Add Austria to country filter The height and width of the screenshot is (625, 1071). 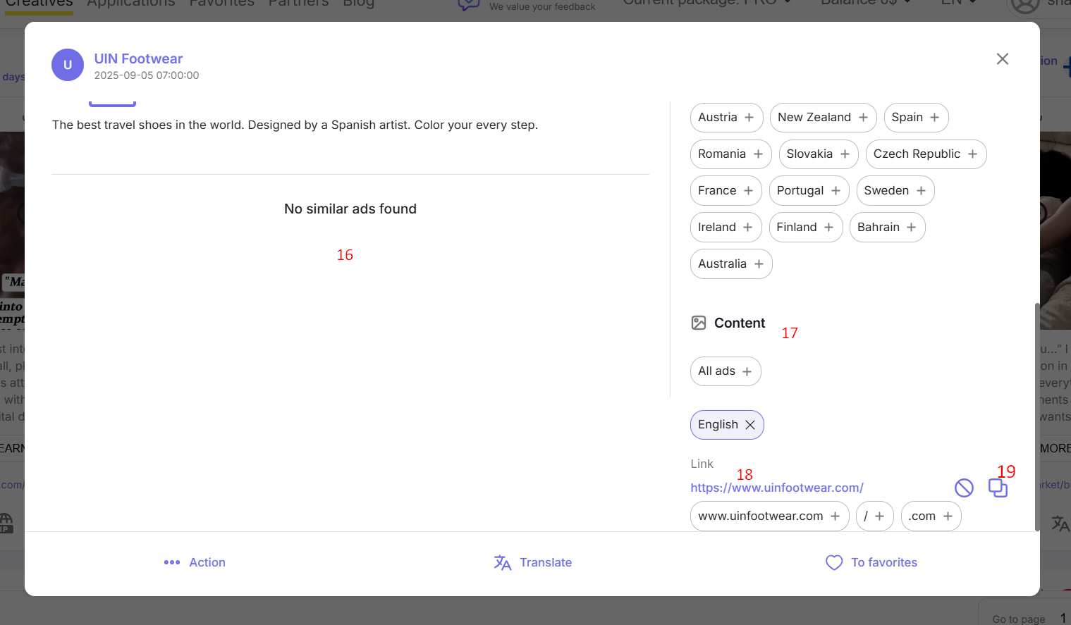(749, 118)
